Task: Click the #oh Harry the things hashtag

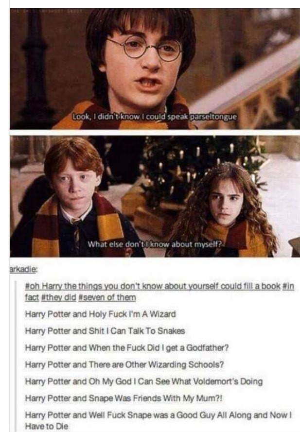Action: click(x=153, y=286)
